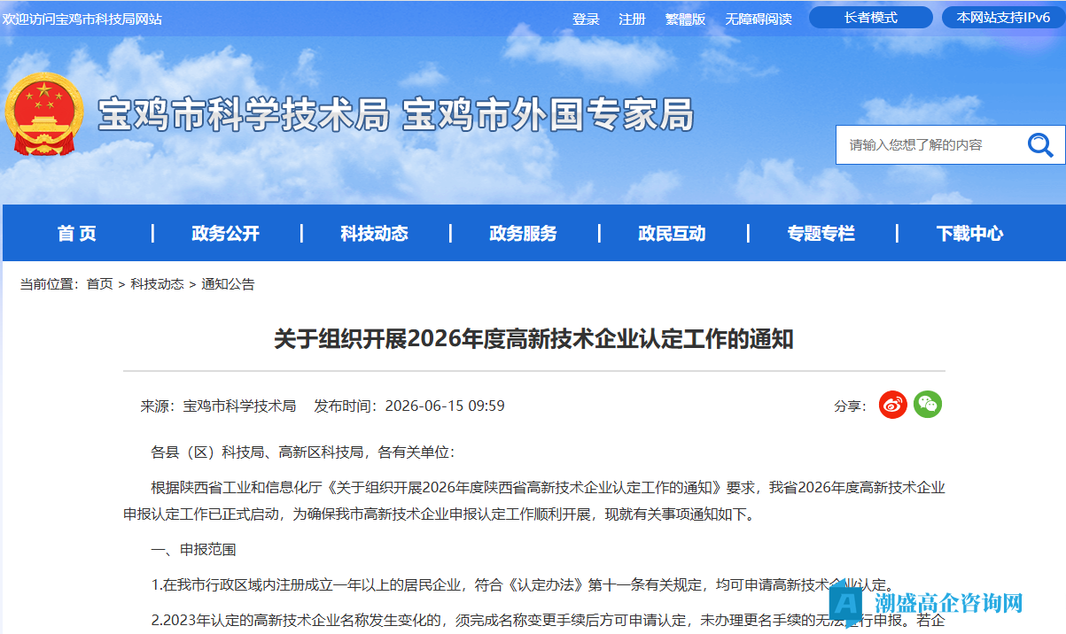1066x634 pixels.
Task: Share to WeChat icon
Action: pyautogui.click(x=928, y=405)
